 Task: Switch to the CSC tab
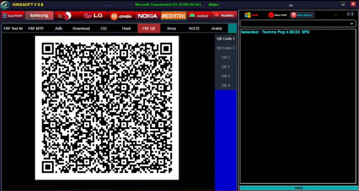coord(104,28)
